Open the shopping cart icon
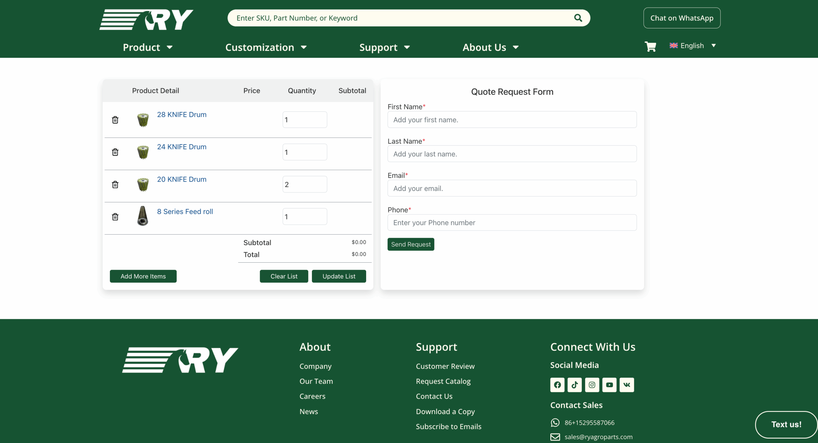Screen dimensions: 818x443 (650, 47)
